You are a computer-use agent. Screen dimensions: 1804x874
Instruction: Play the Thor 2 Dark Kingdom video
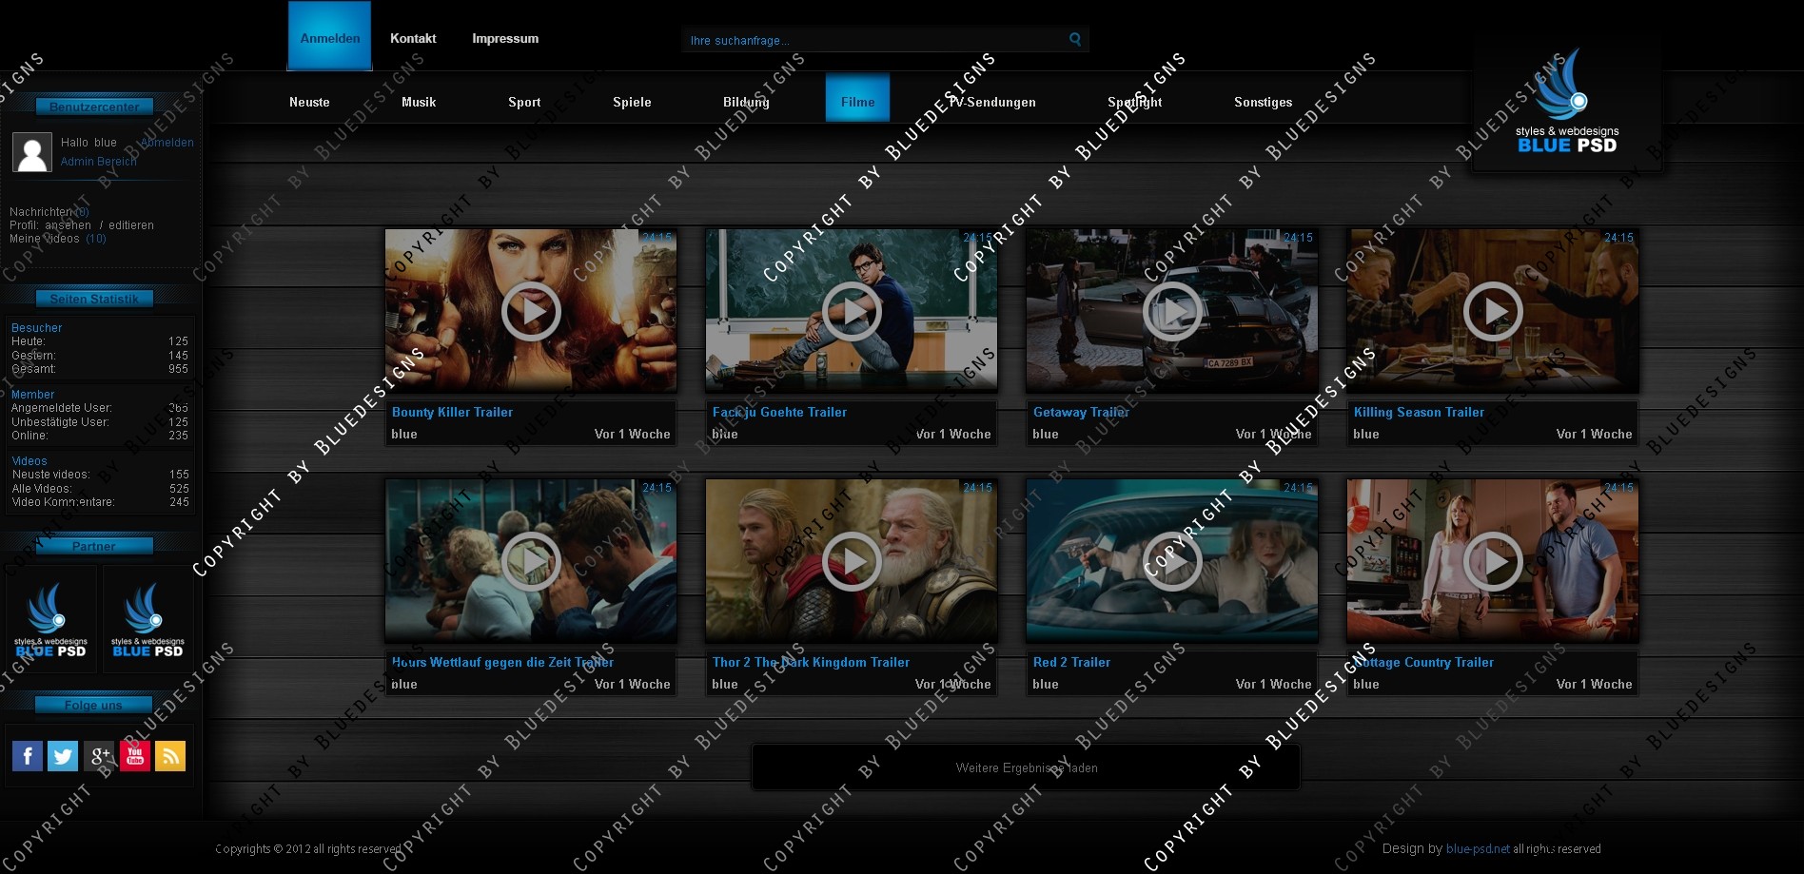click(852, 561)
